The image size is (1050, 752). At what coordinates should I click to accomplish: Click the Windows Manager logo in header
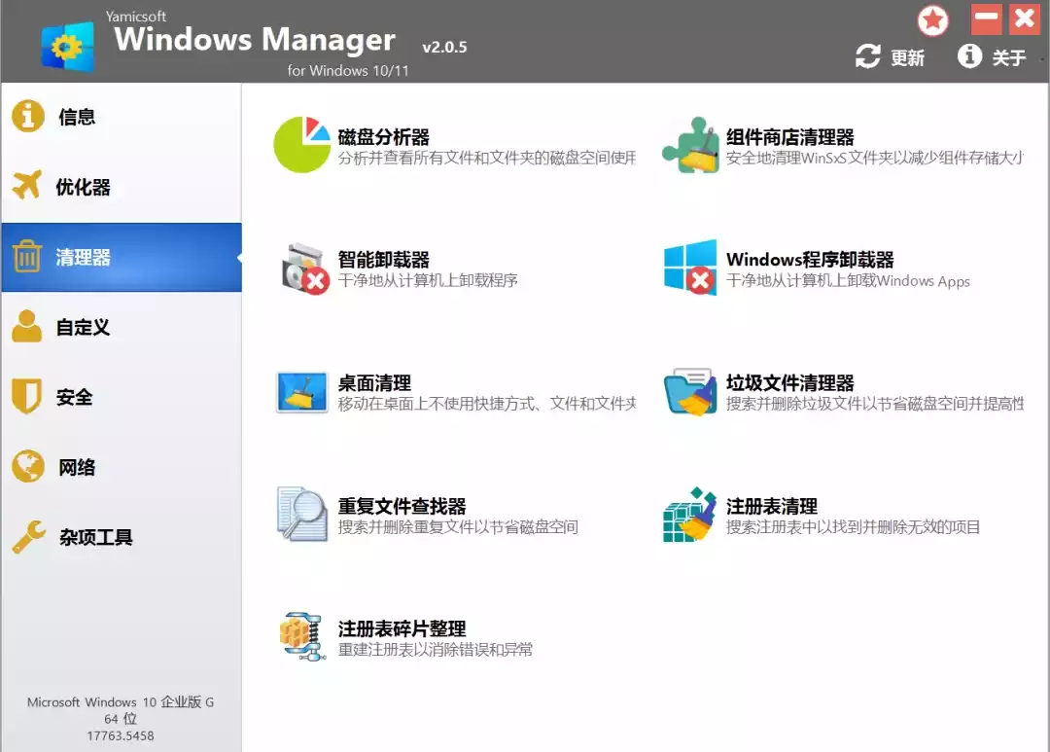pos(67,45)
